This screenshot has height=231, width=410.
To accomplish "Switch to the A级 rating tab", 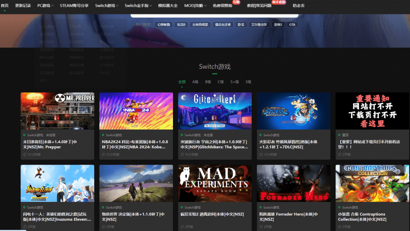I will click(x=195, y=82).
